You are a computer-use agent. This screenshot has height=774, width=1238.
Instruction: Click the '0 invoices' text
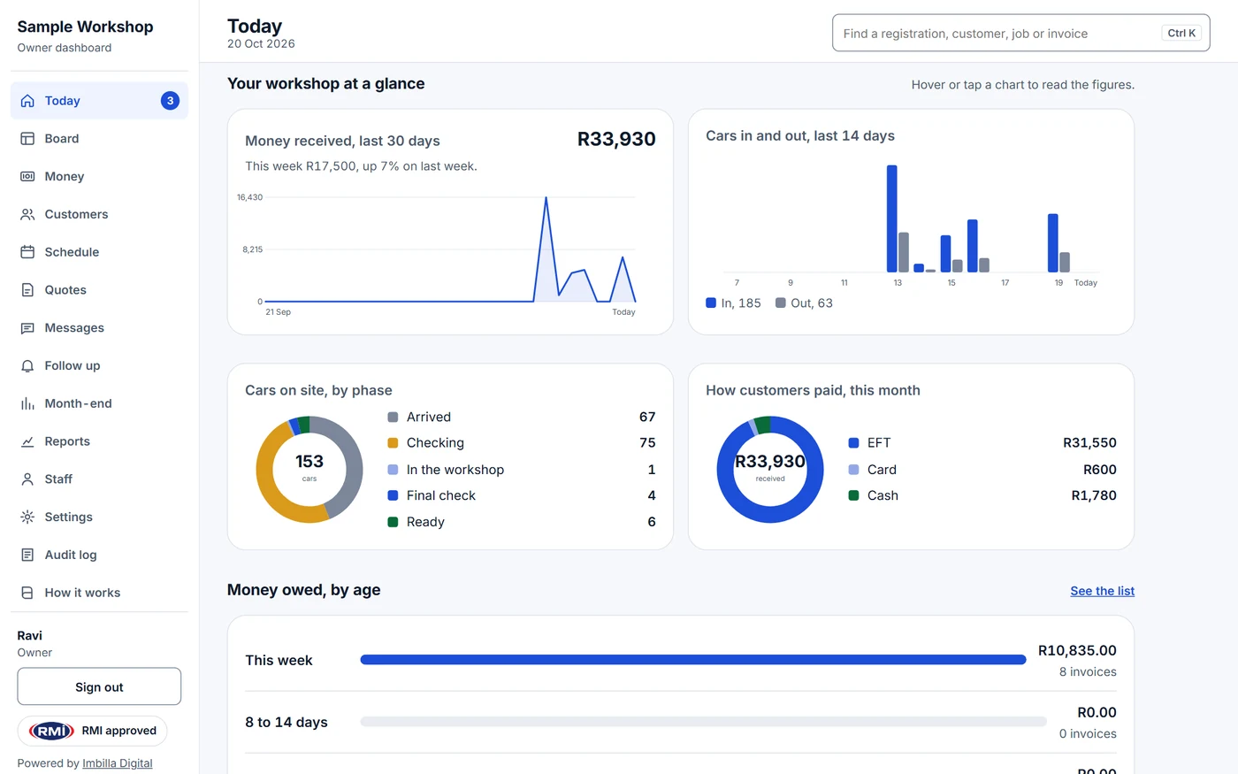pyautogui.click(x=1088, y=734)
